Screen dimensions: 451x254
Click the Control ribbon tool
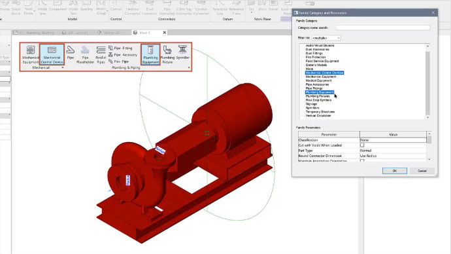(116, 7)
